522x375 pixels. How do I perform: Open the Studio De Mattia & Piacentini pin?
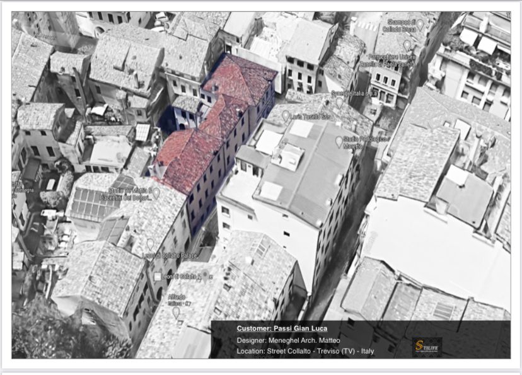(156, 193)
